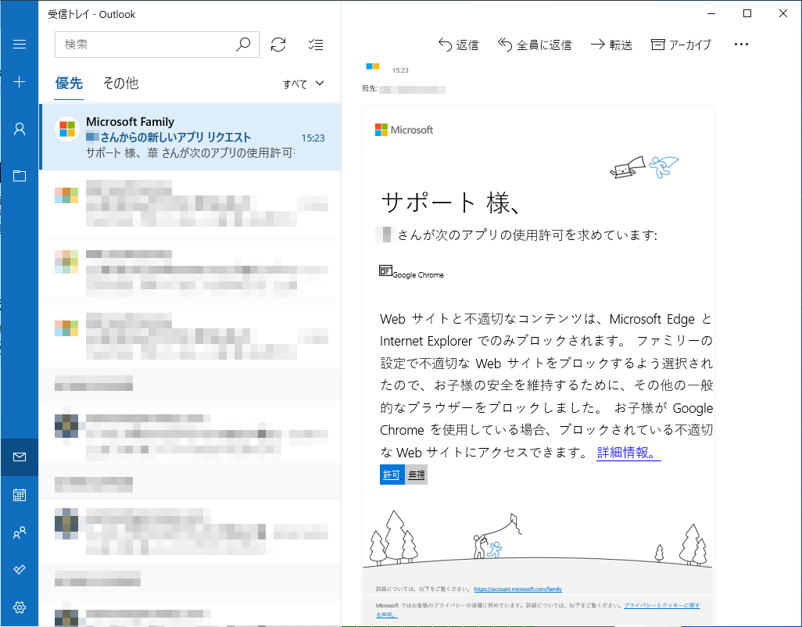
Task: Archive this message (アーカイブ)
Action: [x=682, y=45]
